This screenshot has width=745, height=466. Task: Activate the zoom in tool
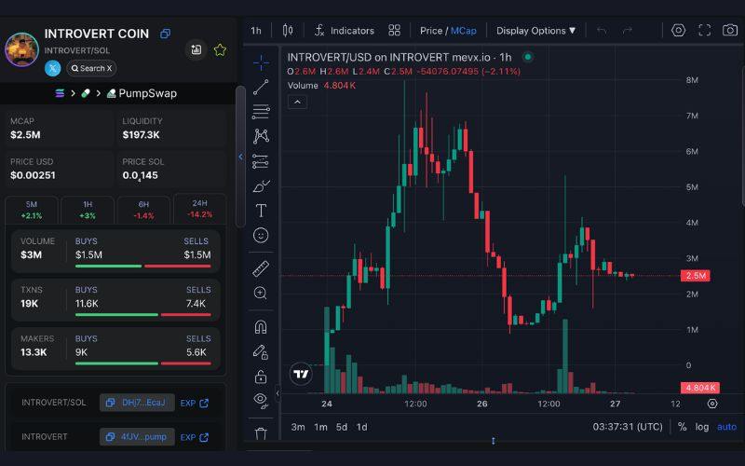pyautogui.click(x=261, y=293)
